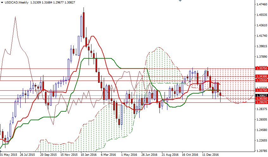This screenshot has height=157, width=268.
Task: Click the 1.22655 value on price scale
Action: (x=262, y=141)
